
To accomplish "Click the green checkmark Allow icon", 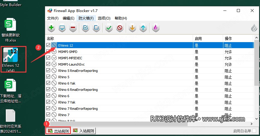I will point(109,28).
